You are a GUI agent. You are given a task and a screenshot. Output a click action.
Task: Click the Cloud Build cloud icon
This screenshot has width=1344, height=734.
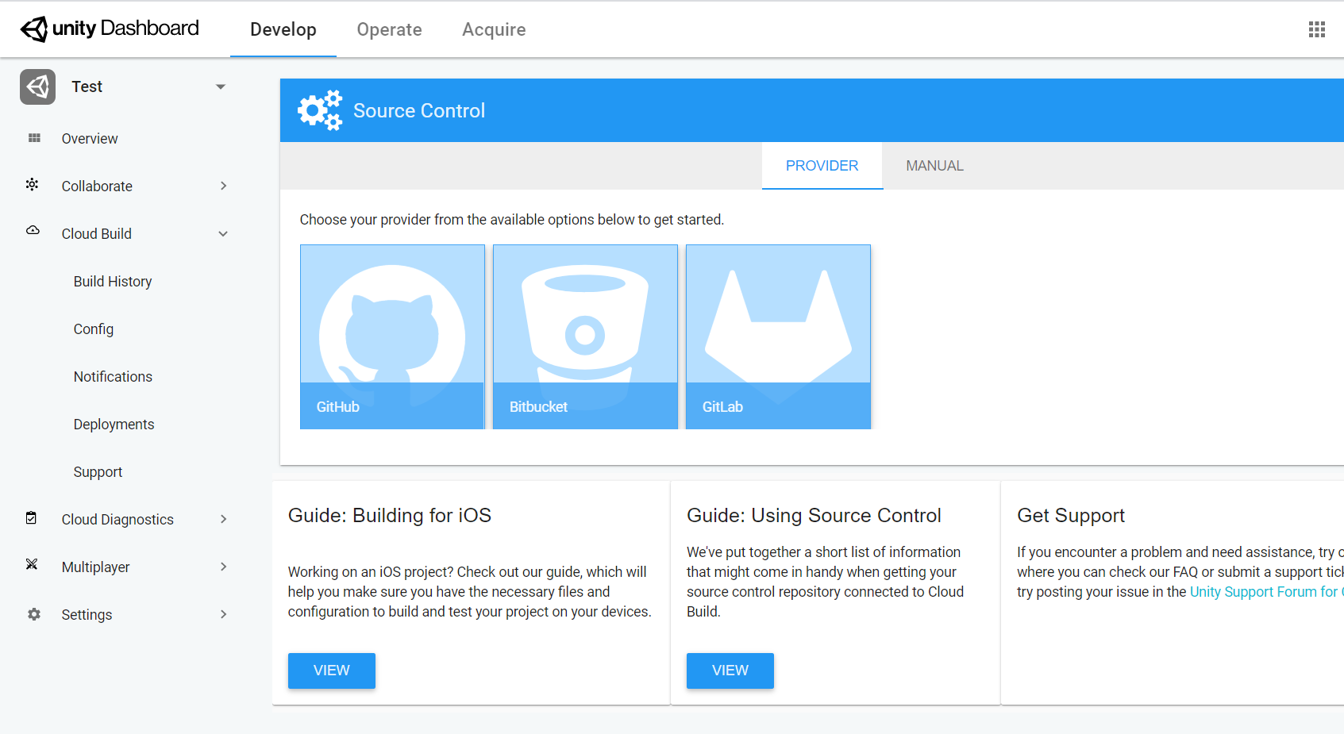coord(33,231)
